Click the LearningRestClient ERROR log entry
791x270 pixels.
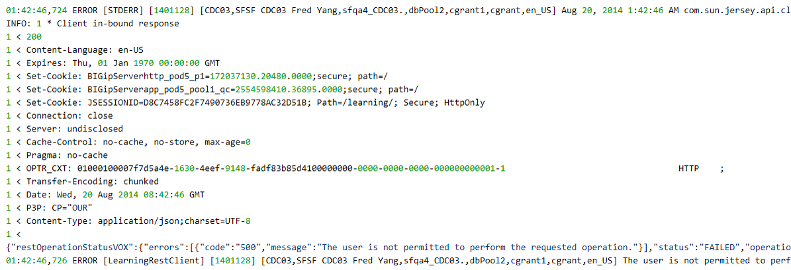point(398,260)
